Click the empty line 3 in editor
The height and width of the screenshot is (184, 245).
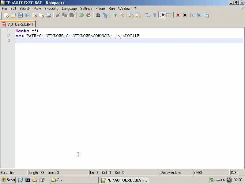pos(129,41)
